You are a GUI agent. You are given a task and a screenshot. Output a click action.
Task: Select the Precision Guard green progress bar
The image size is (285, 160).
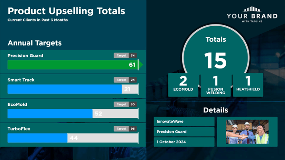tap(73, 64)
